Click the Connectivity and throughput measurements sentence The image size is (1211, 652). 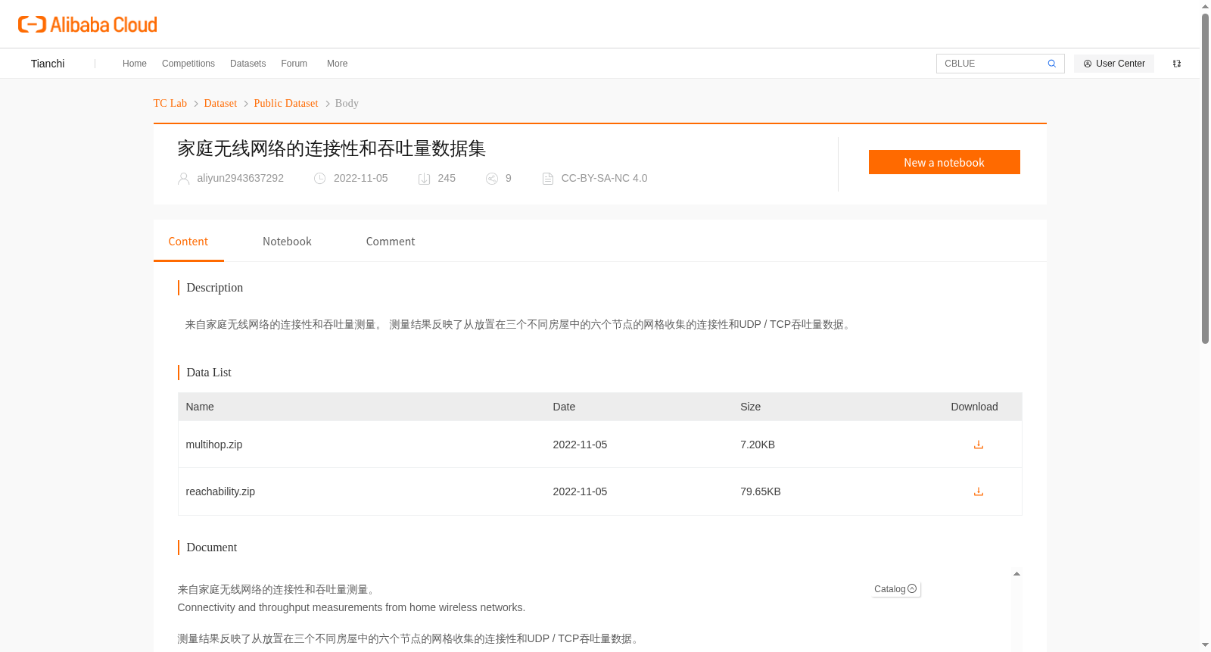pos(351,607)
